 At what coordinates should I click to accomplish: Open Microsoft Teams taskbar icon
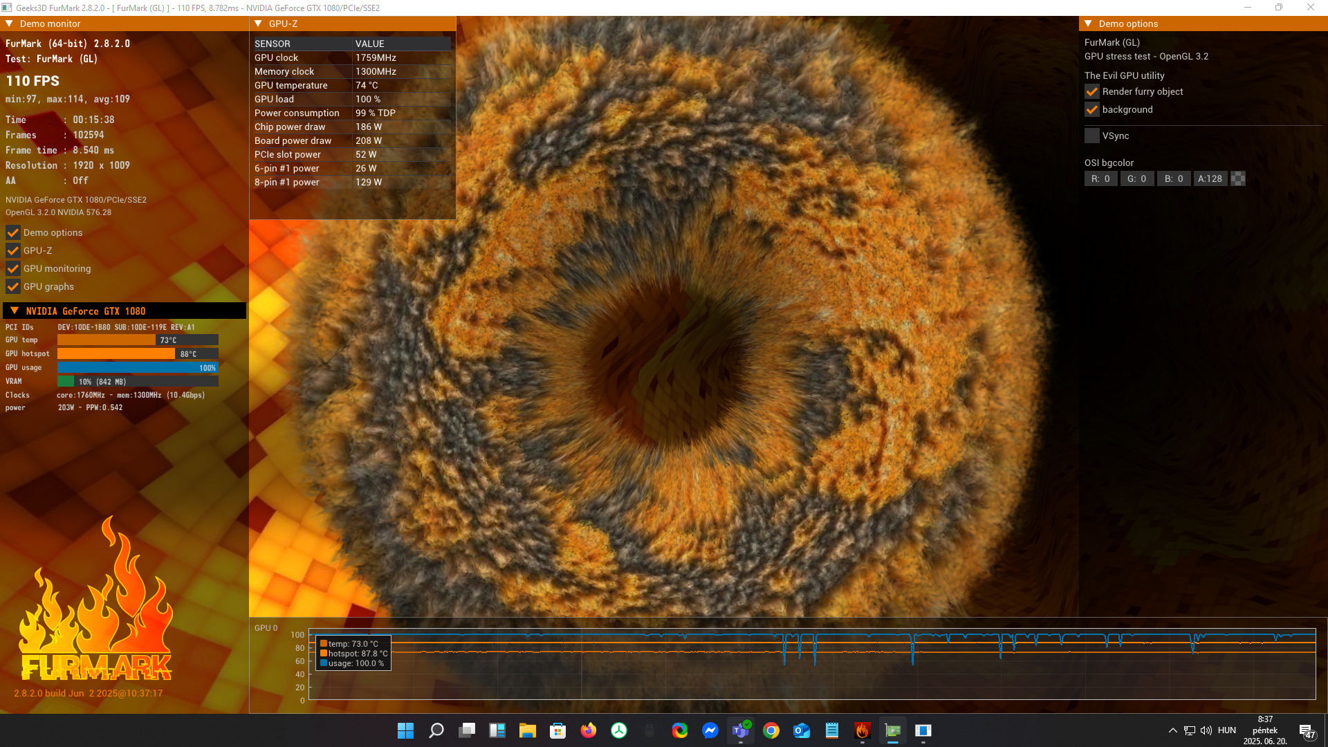coord(740,730)
